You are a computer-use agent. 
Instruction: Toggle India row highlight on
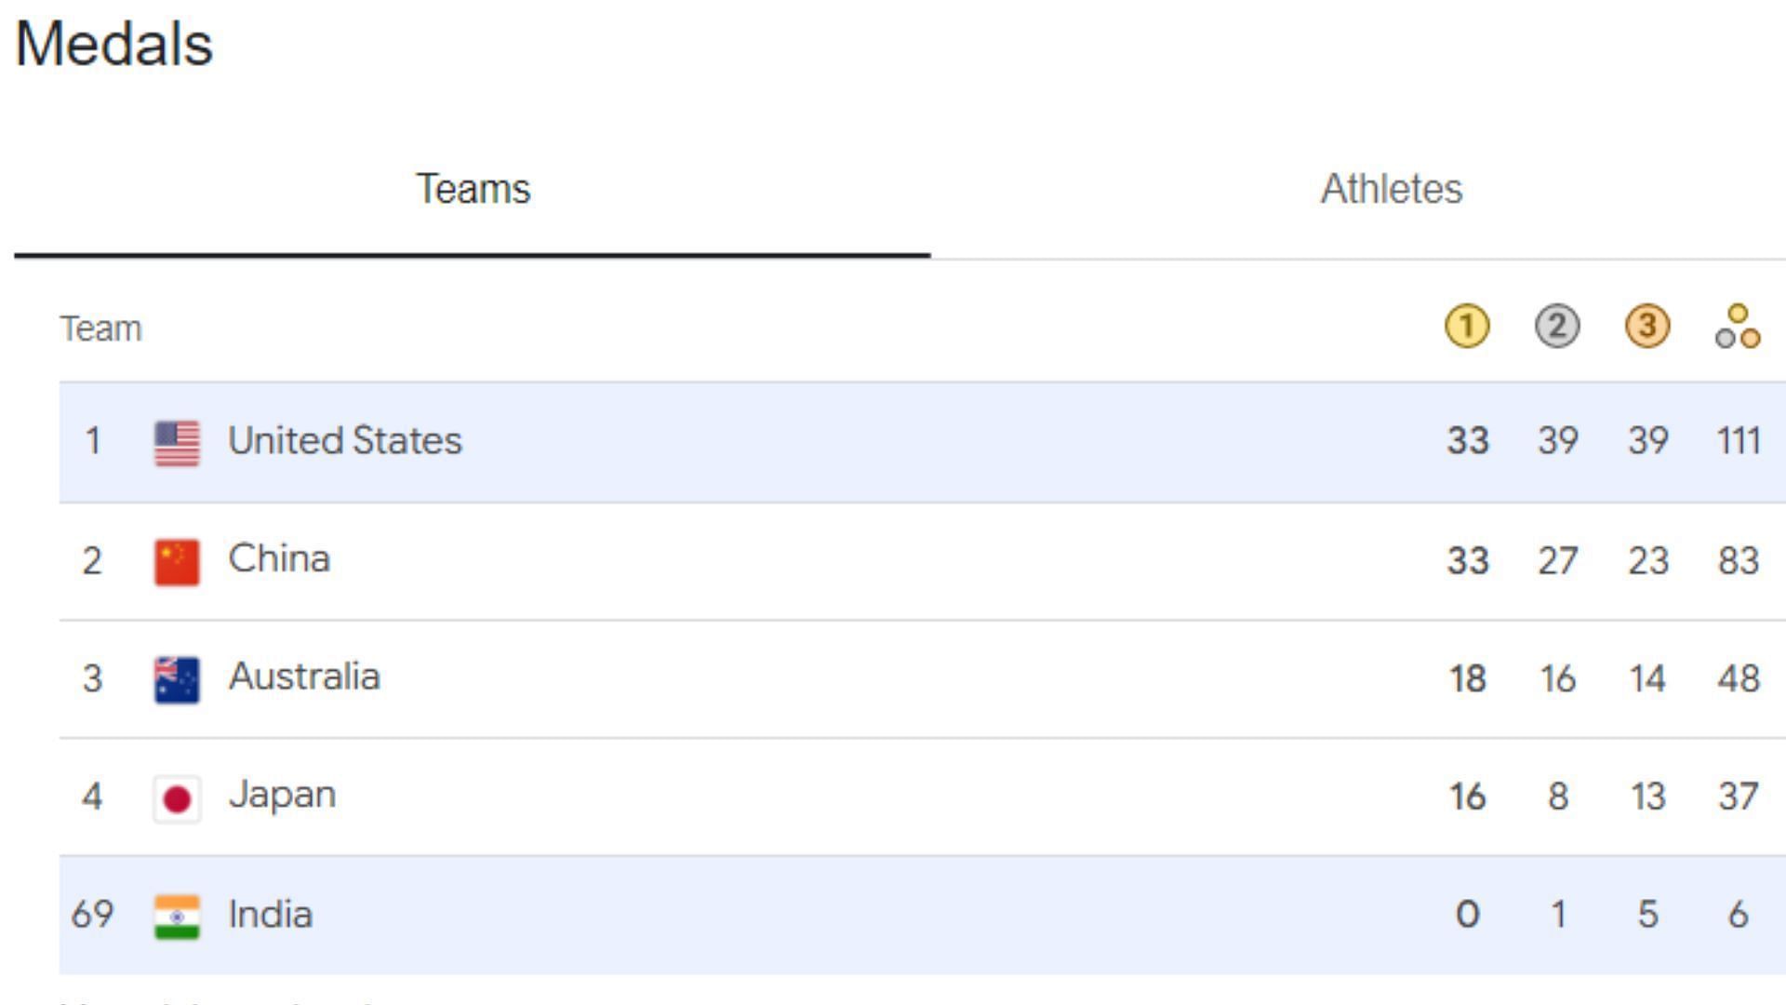point(893,916)
